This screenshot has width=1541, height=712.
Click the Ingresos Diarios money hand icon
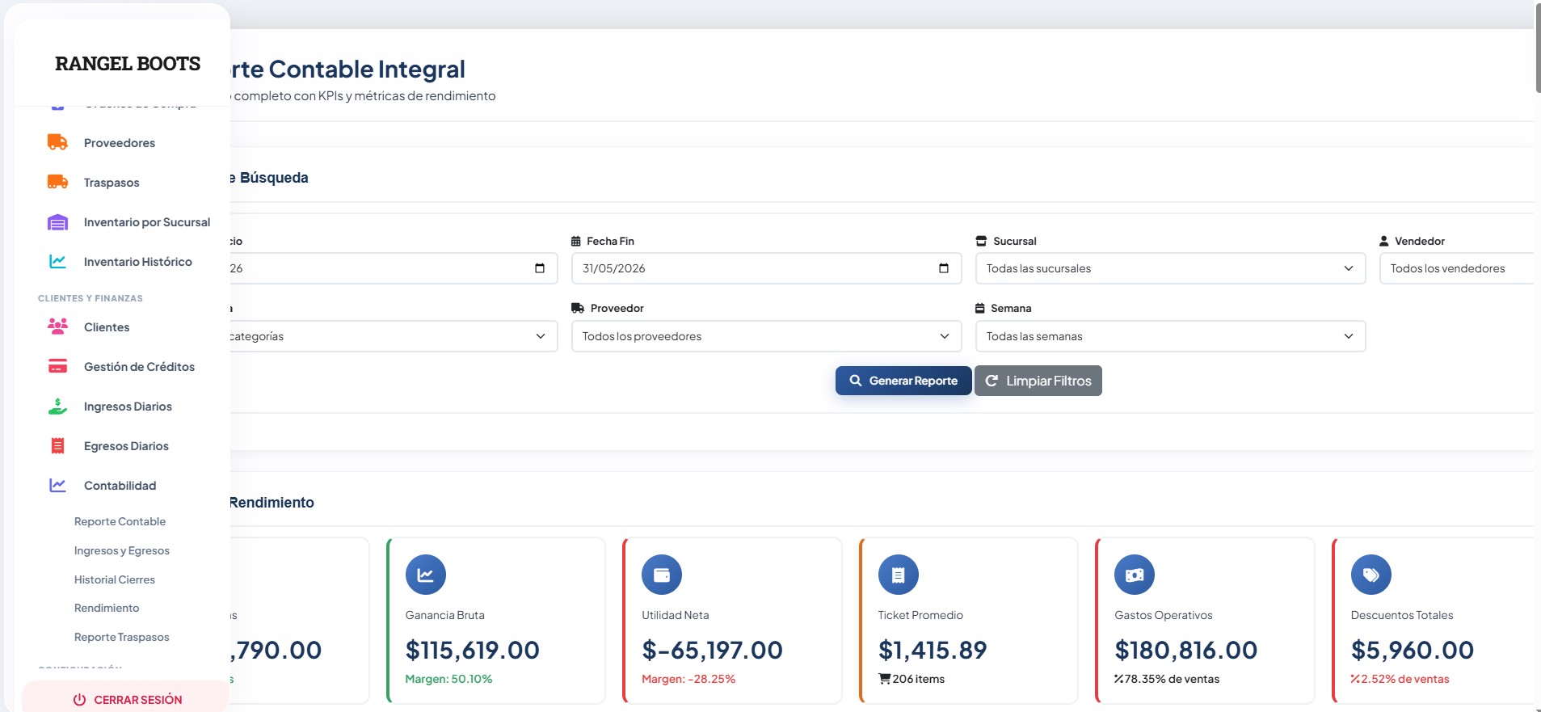pos(57,406)
